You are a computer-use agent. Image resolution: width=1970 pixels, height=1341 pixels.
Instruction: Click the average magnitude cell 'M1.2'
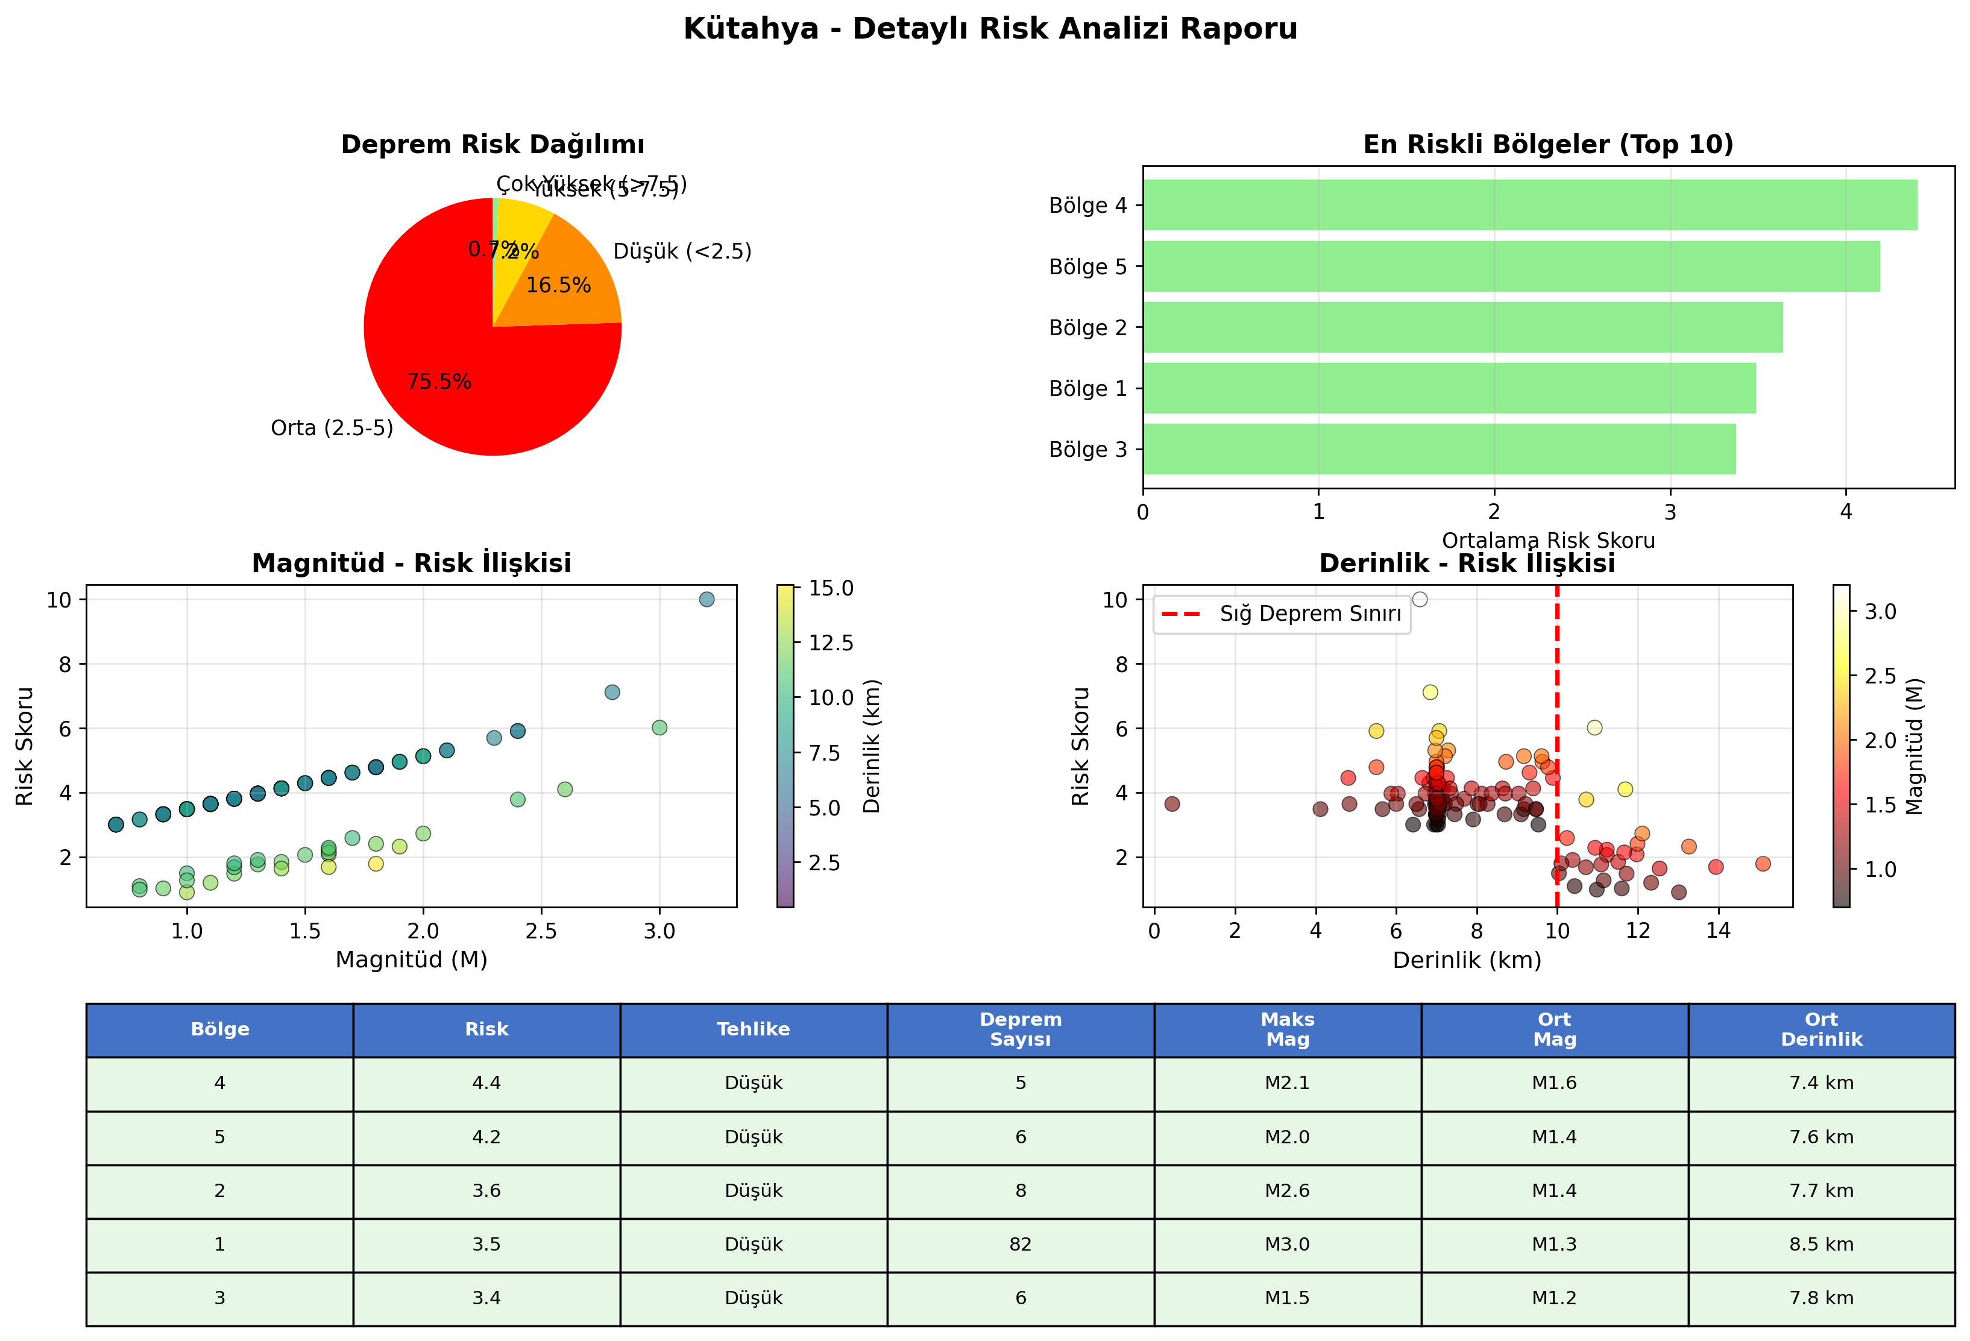tap(1555, 1299)
